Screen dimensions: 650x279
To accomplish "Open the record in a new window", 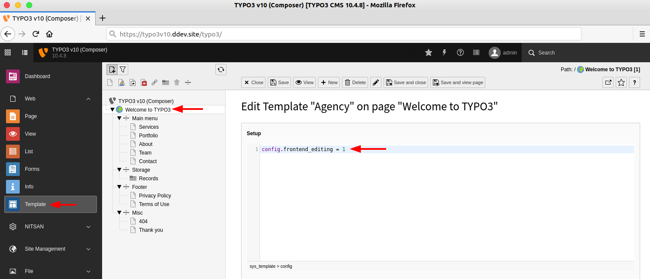I will point(608,82).
